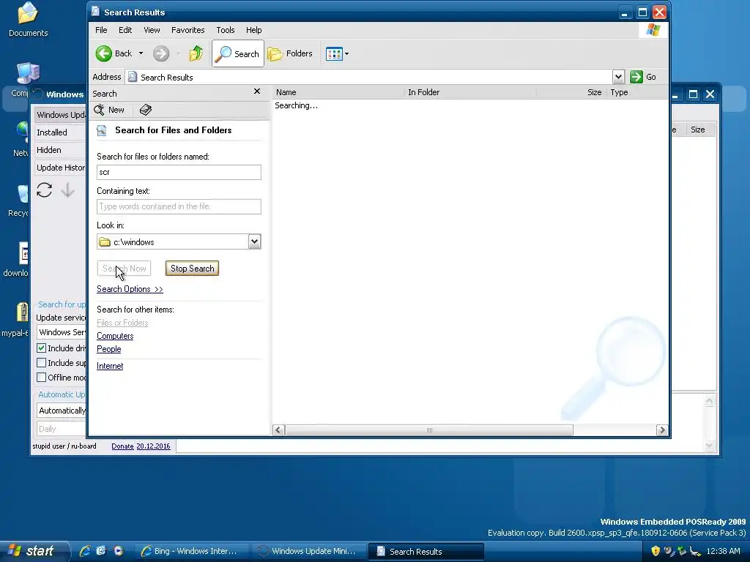The height and width of the screenshot is (562, 750).
Task: Select mypal archive desktop icon
Action: pos(15,321)
